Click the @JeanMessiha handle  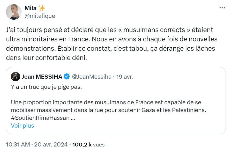pyautogui.click(x=91, y=77)
